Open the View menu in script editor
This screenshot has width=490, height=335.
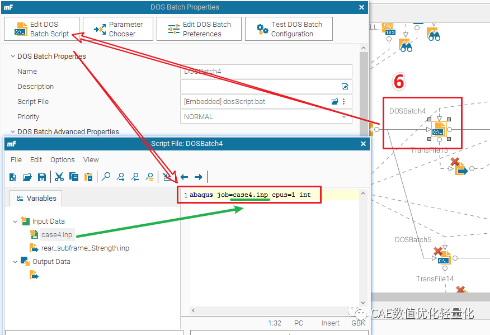point(91,160)
